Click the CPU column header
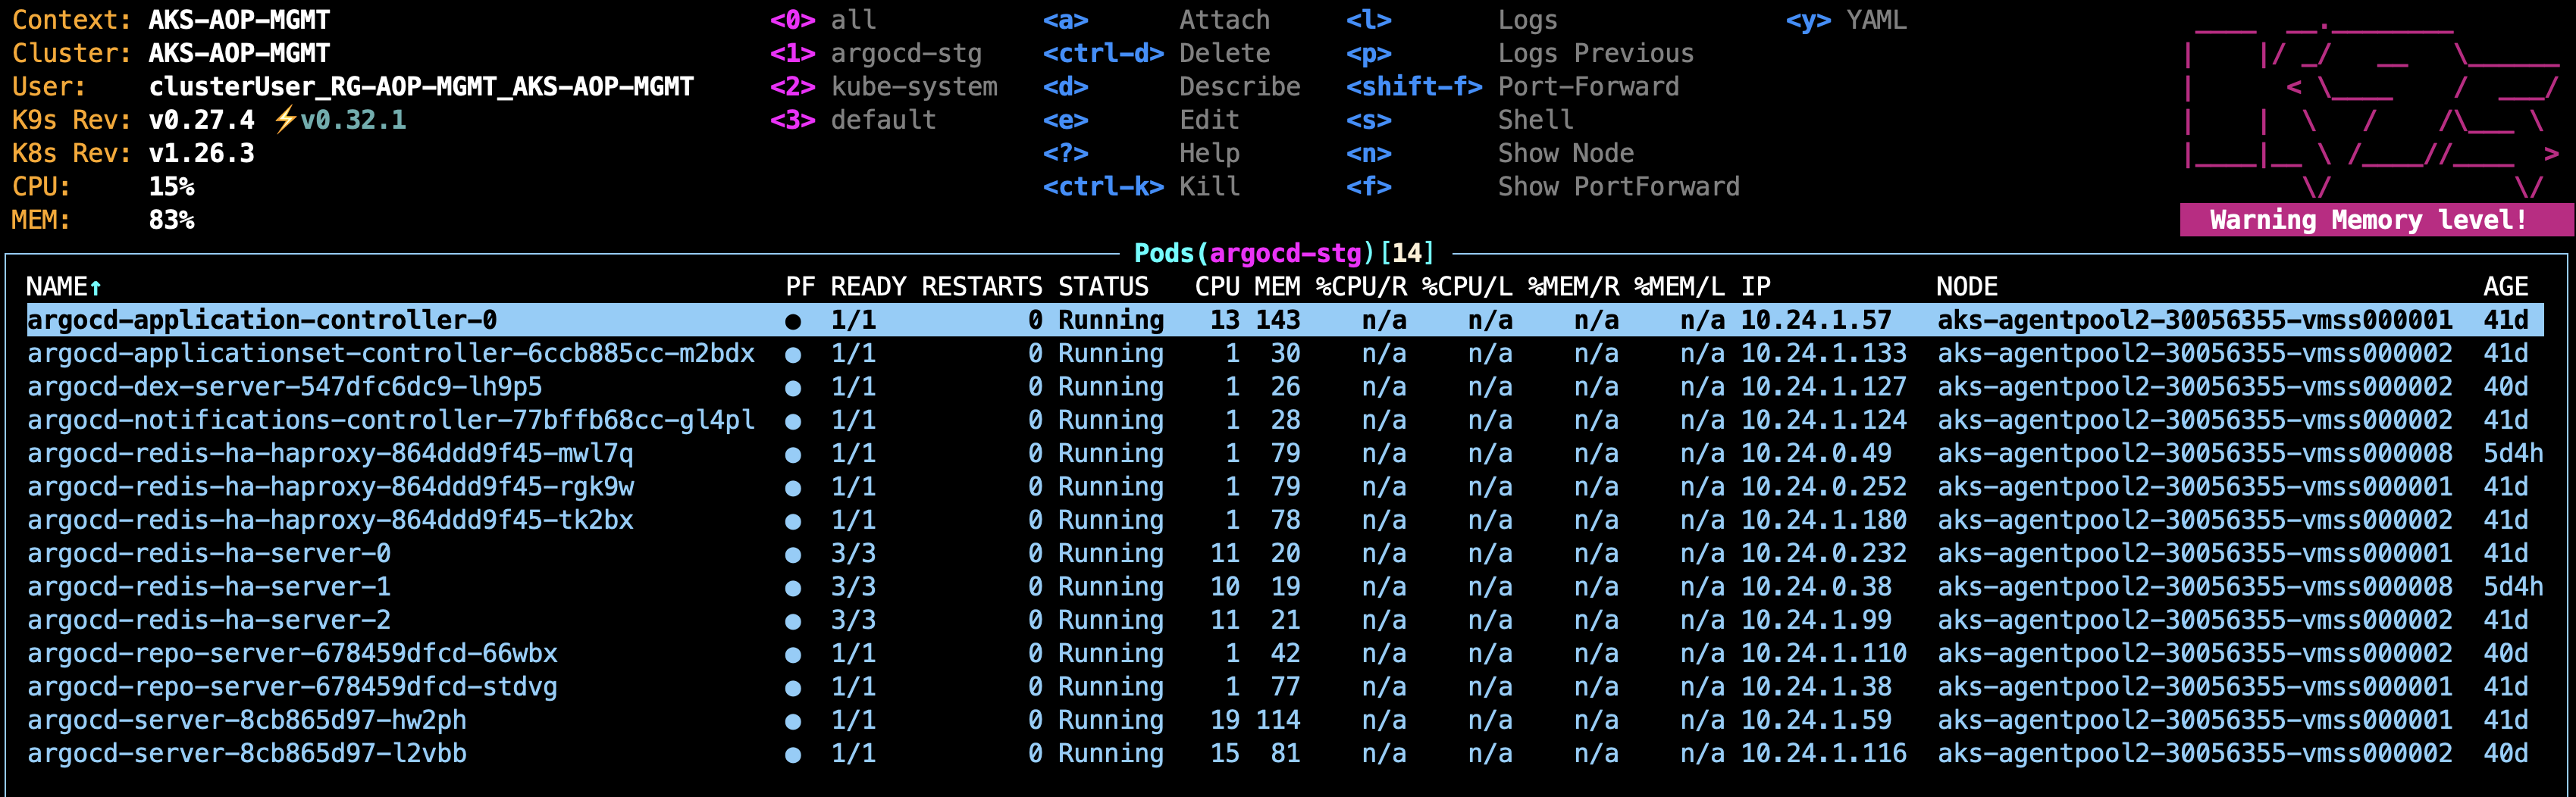The image size is (2576, 797). [1217, 286]
